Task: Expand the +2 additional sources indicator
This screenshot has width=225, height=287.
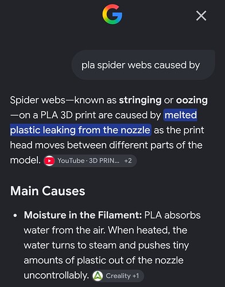Action: pos(128,161)
